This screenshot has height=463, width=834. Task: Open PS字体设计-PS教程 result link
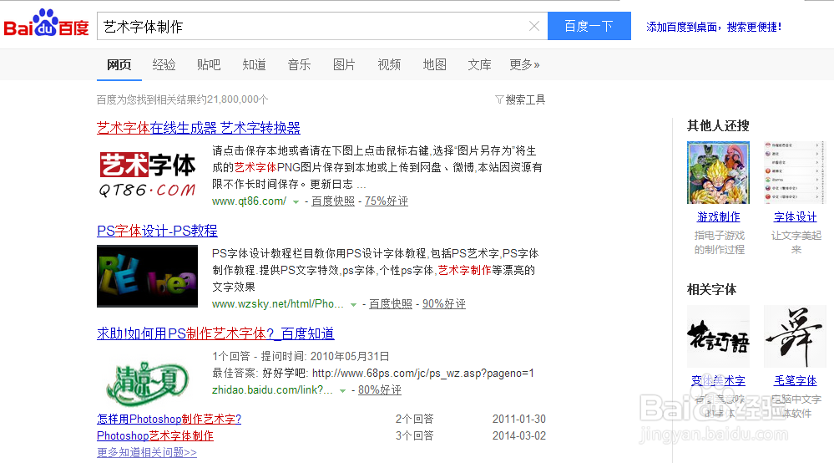[x=157, y=231]
